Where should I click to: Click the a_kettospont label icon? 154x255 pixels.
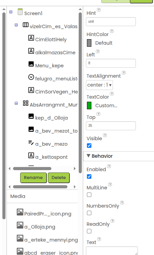(31, 155)
